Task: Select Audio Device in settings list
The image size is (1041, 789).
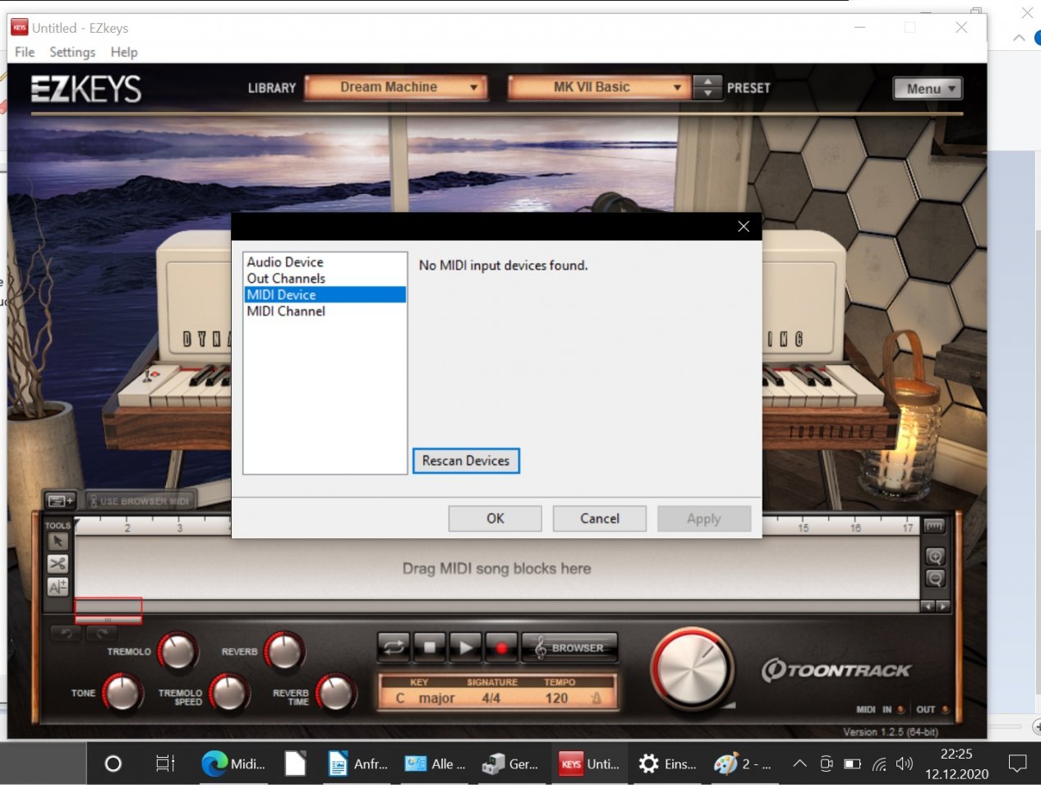Action: pyautogui.click(x=325, y=262)
